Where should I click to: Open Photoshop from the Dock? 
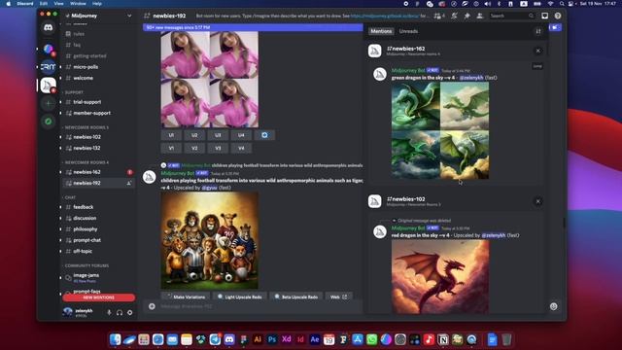coord(272,339)
